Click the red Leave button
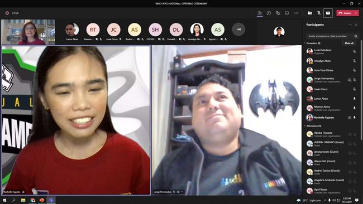 (x=345, y=13)
